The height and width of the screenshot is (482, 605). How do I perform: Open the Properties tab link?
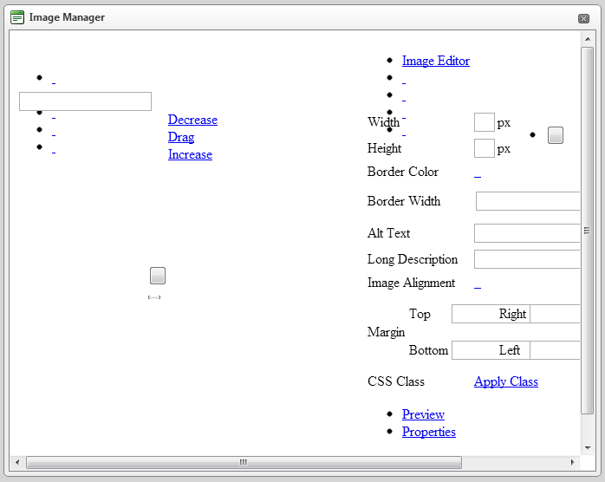pyautogui.click(x=429, y=432)
